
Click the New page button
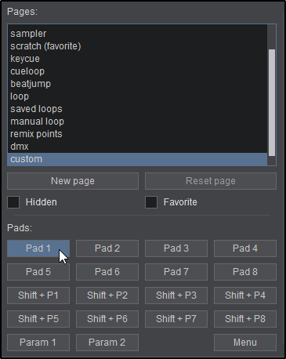pyautogui.click(x=73, y=181)
